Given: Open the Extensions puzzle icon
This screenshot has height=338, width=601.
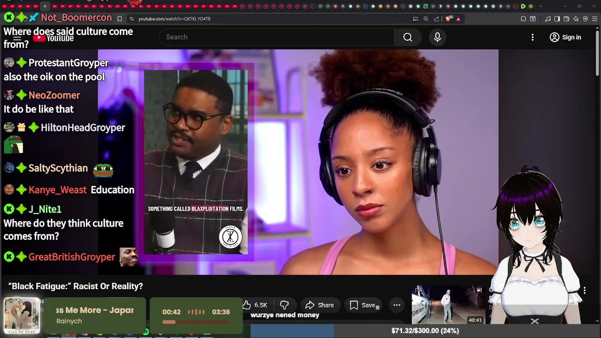Looking at the screenshot, I should click(x=524, y=19).
